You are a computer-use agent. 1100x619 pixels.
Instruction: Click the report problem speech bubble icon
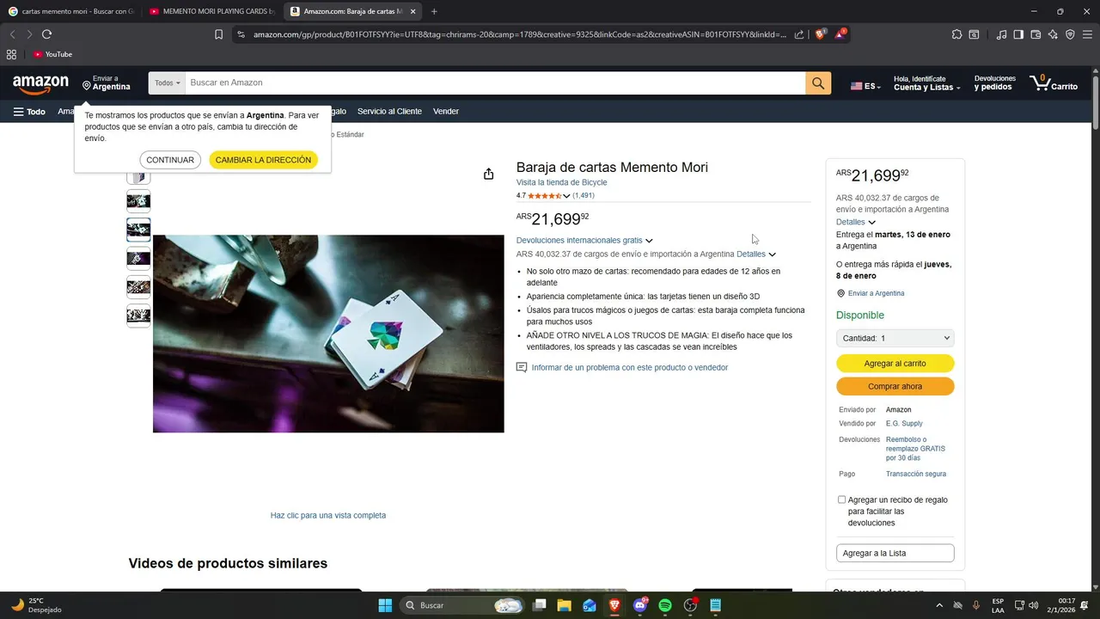(x=521, y=367)
